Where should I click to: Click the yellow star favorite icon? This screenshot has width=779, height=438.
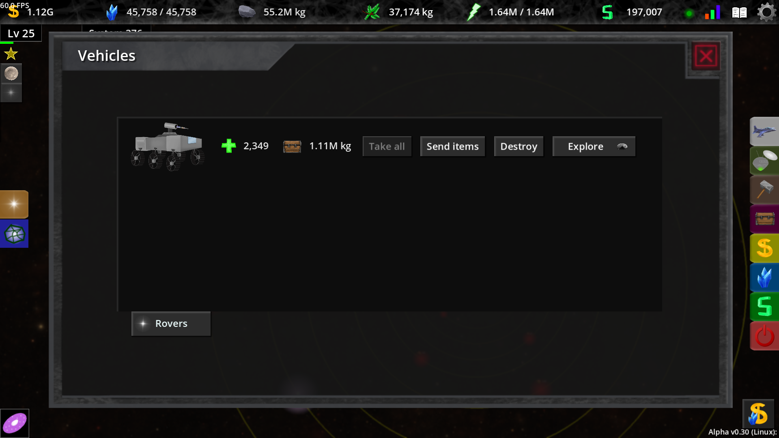[x=11, y=54]
